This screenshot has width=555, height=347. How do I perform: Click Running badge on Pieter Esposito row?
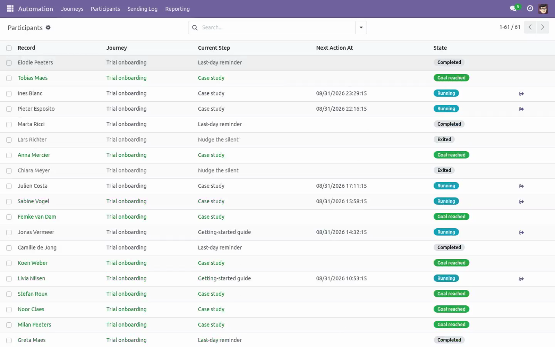(446, 109)
